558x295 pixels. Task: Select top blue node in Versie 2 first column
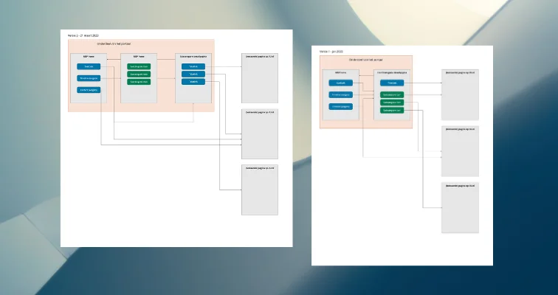click(89, 66)
